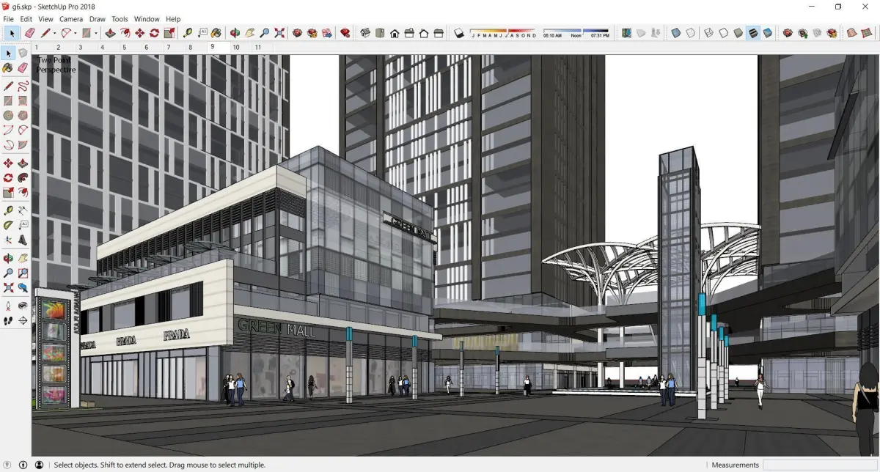Enable Hidden Line face style
The height and width of the screenshot is (472, 880).
click(723, 33)
